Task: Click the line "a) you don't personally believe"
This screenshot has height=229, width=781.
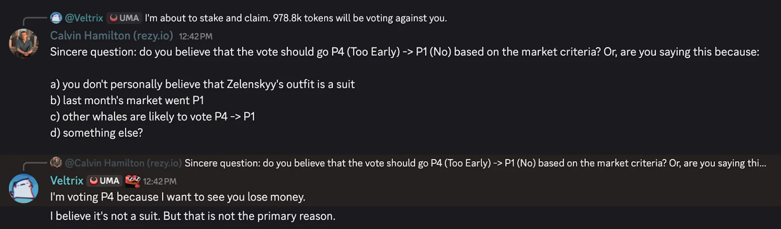Action: 202,84
